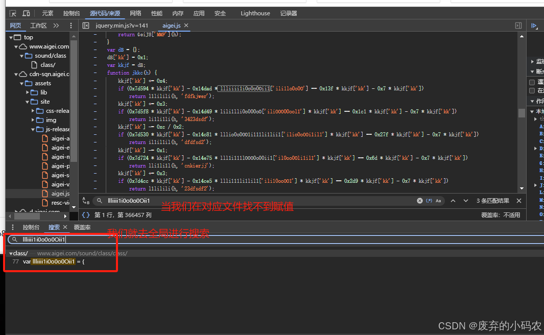Open the 网络 panel tab

tap(135, 13)
